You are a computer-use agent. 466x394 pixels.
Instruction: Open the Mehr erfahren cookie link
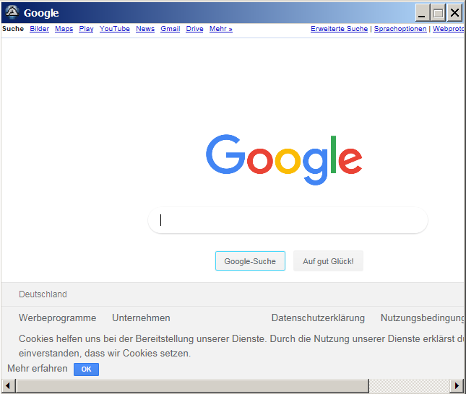(x=38, y=369)
